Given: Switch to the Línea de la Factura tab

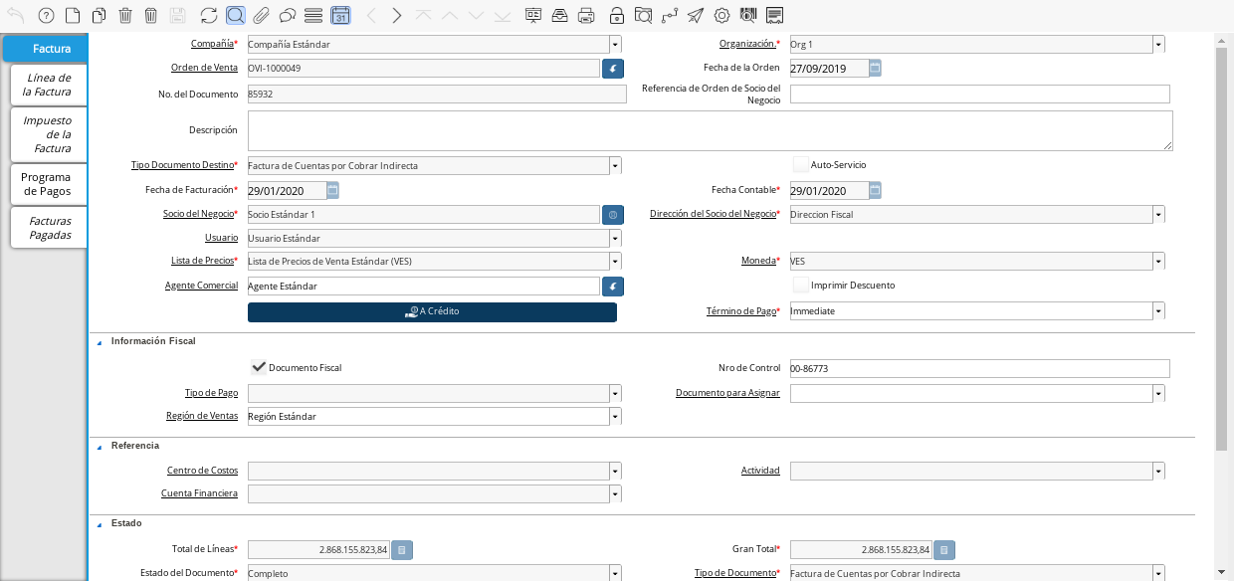Looking at the screenshot, I should point(48,85).
